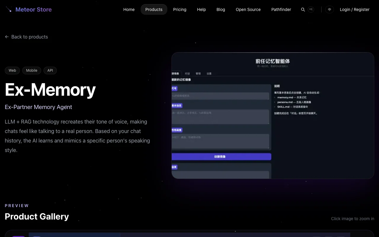This screenshot has width=379, height=237.
Task: Click the 对话 tab in the screenshot
Action: [187, 73]
